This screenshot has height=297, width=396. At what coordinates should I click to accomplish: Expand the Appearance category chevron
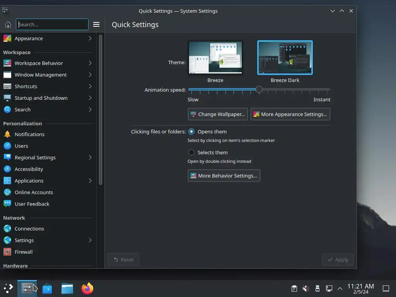[x=90, y=38]
